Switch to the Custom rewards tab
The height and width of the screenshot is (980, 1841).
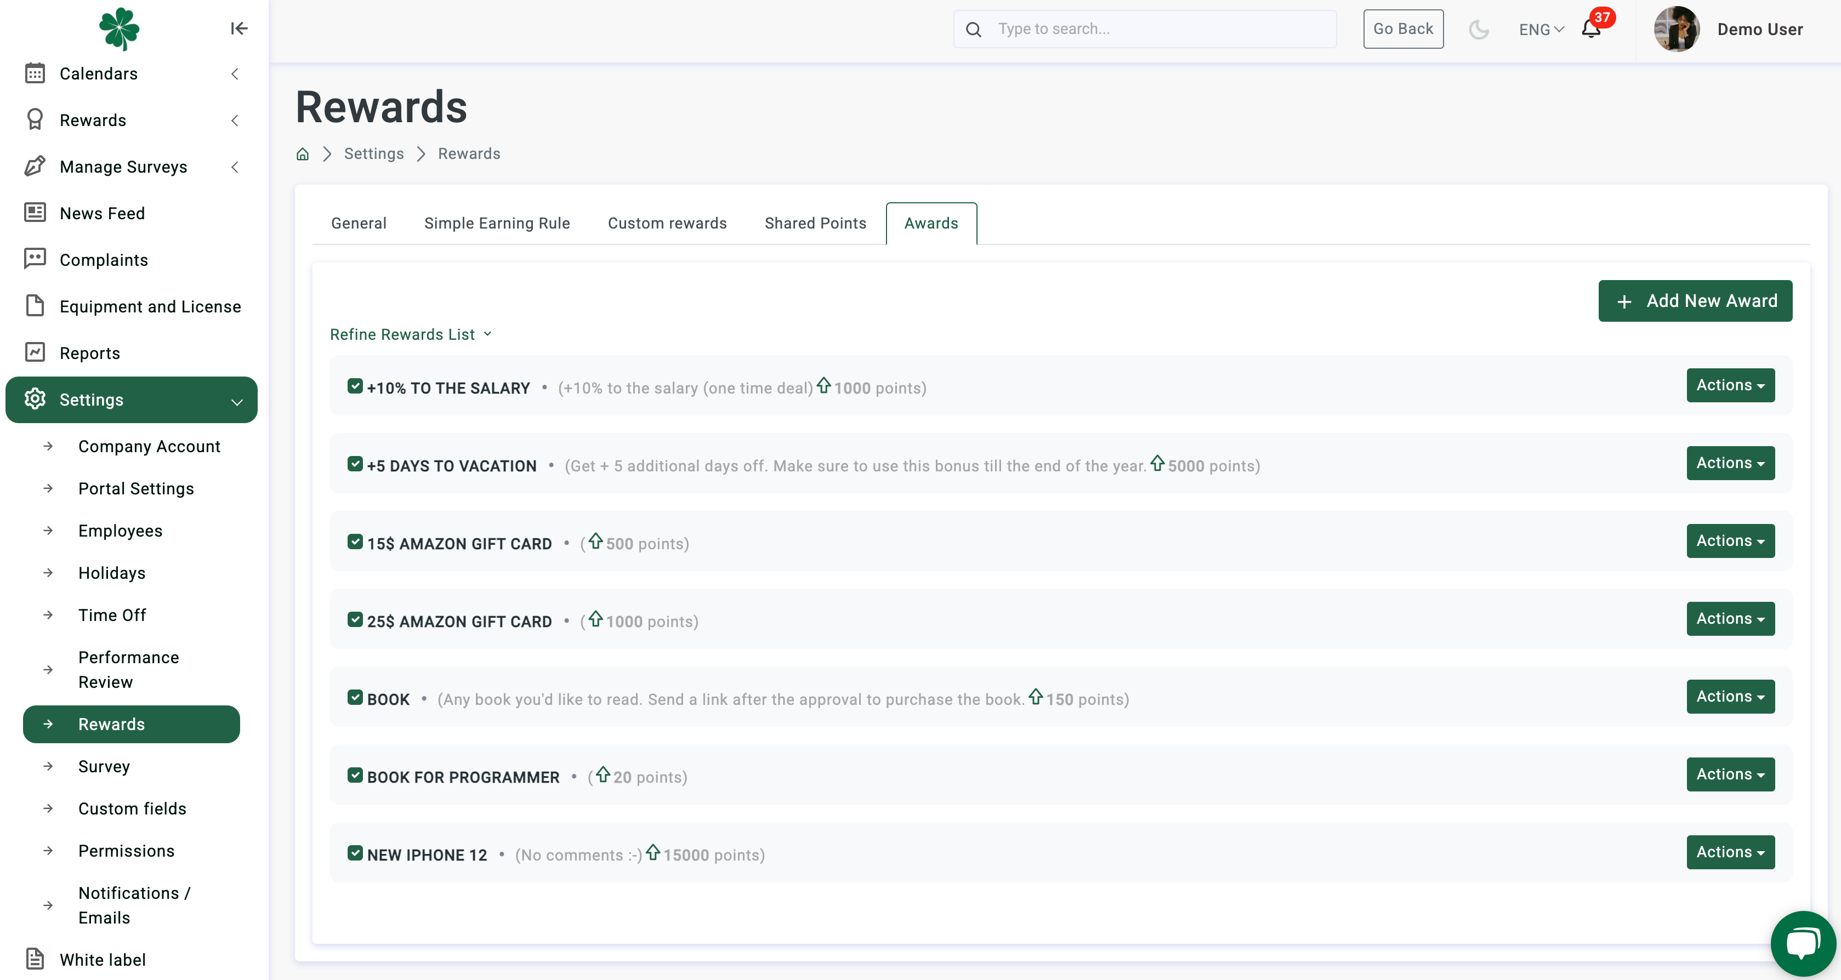(x=668, y=223)
